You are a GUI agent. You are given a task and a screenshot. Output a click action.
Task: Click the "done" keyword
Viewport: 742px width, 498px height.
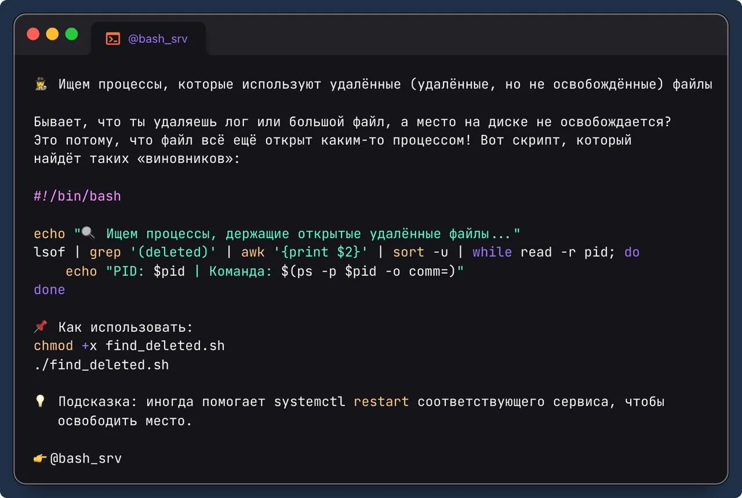coord(49,290)
